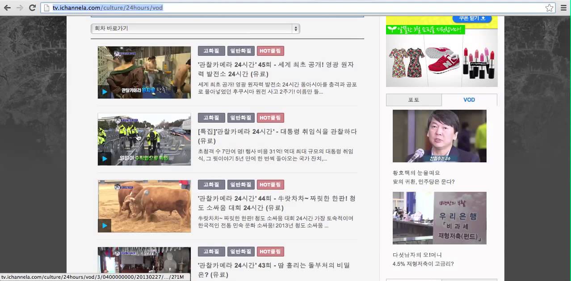
Task: Play the episode 45 nuclear plant video
Action: click(105, 92)
